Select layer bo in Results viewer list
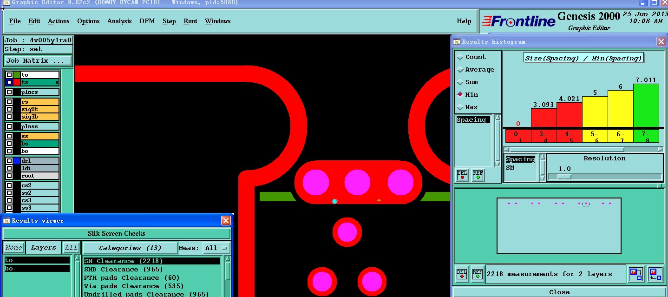 point(37,269)
